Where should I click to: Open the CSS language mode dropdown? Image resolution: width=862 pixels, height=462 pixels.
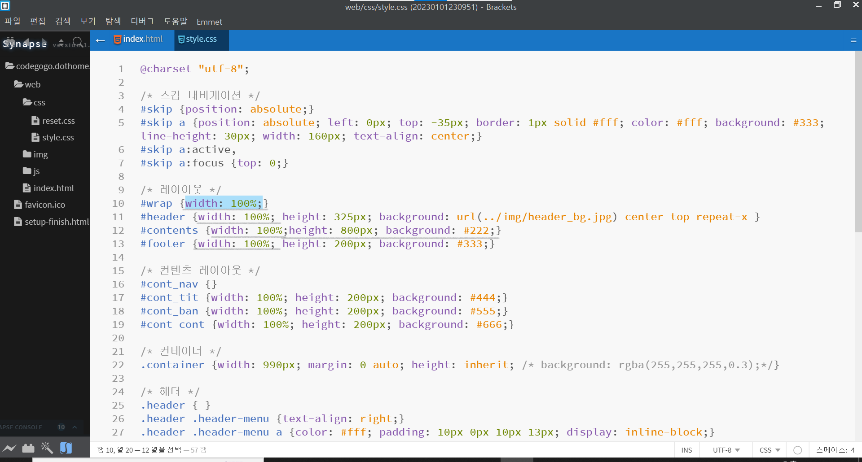point(770,450)
